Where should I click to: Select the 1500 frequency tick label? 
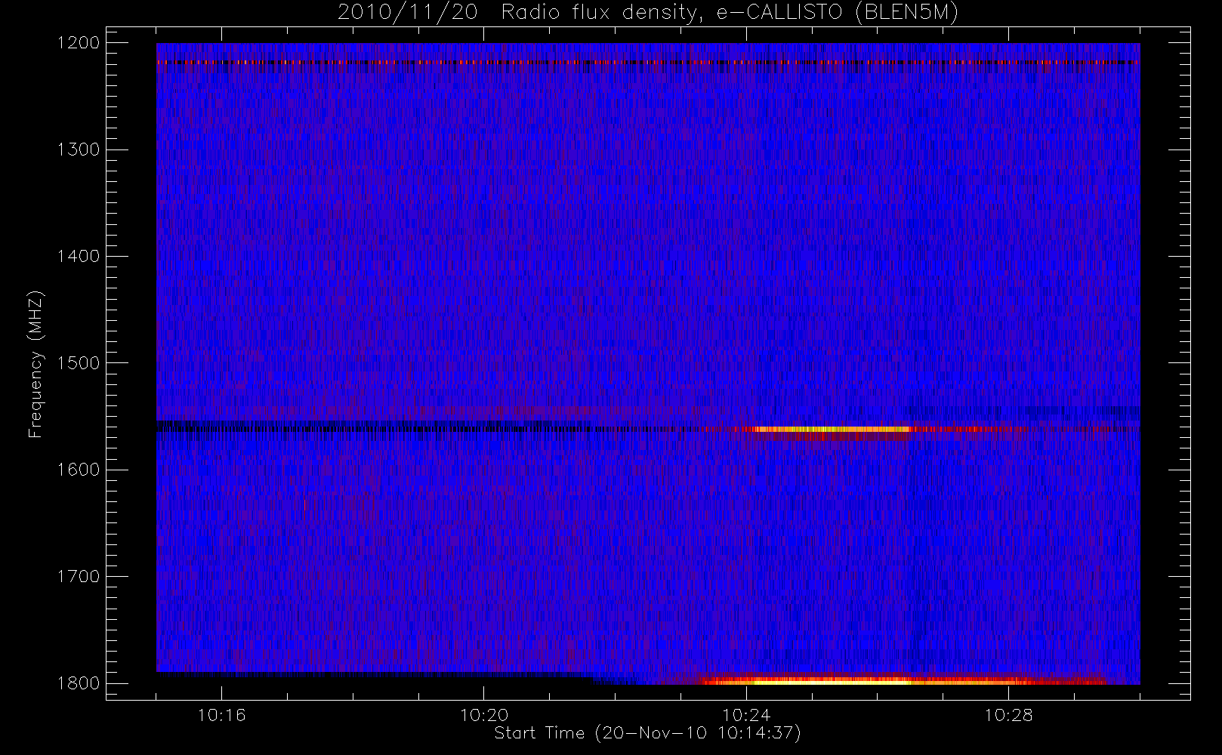(x=79, y=363)
